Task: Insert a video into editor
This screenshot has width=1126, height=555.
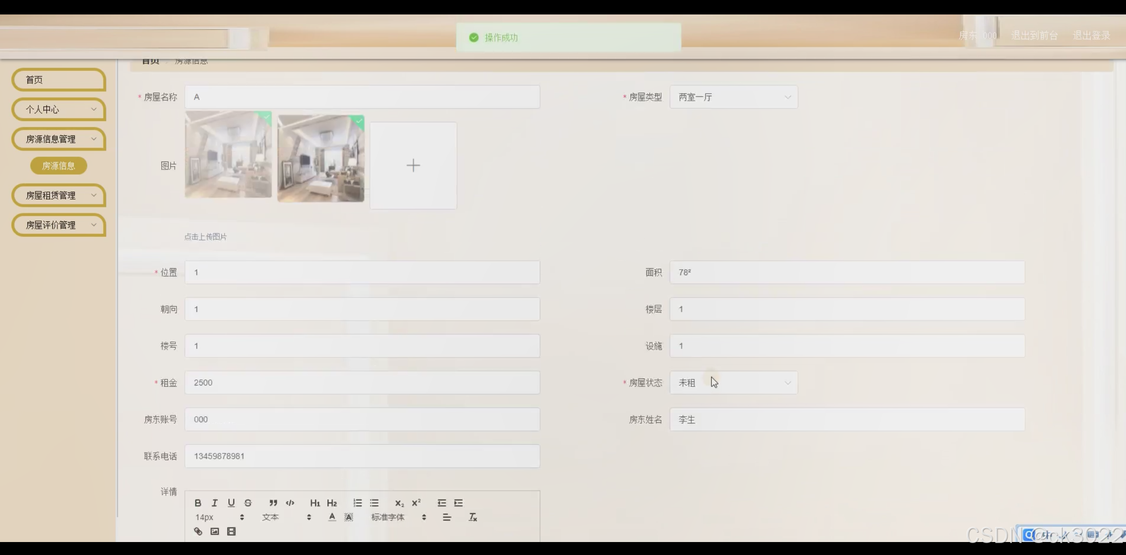Action: (x=231, y=531)
